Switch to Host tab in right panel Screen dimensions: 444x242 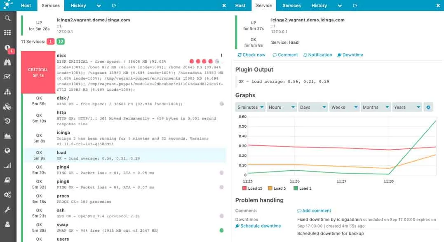click(x=240, y=5)
